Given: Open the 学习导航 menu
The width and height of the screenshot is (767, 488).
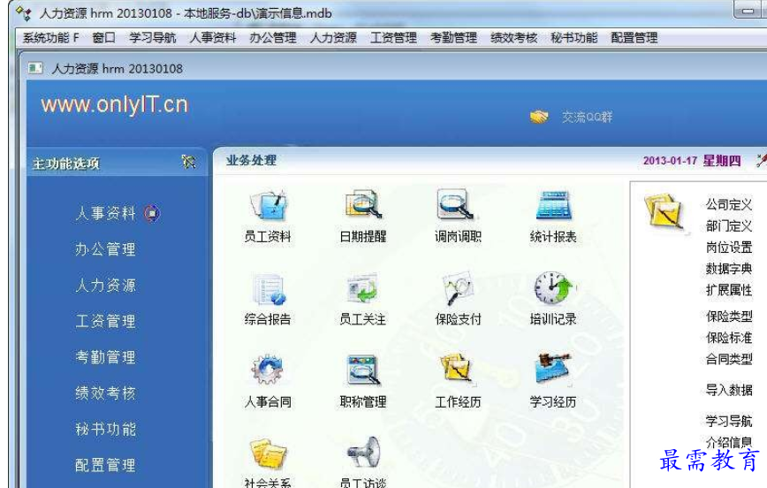Looking at the screenshot, I should point(153,38).
